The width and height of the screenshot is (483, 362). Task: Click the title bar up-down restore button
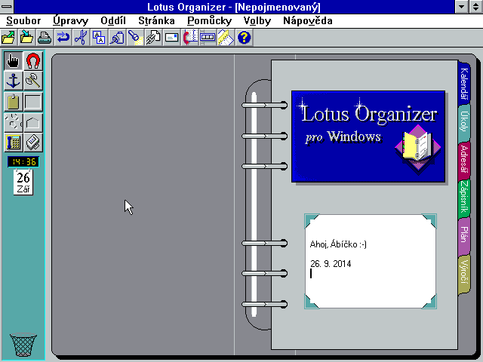[x=475, y=7]
